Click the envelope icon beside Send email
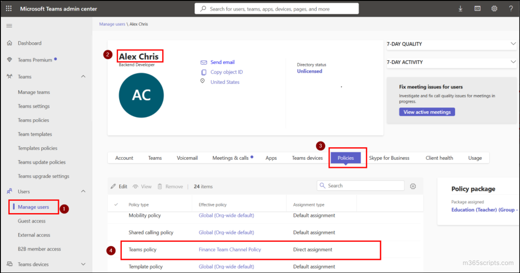The height and width of the screenshot is (273, 520). (x=204, y=62)
